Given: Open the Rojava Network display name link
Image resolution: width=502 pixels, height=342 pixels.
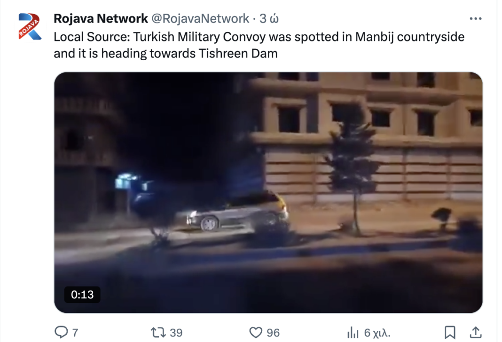Looking at the screenshot, I should click(x=101, y=19).
